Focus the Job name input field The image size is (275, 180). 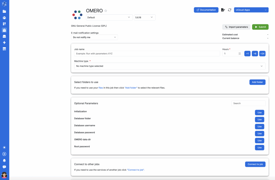tap(147, 54)
